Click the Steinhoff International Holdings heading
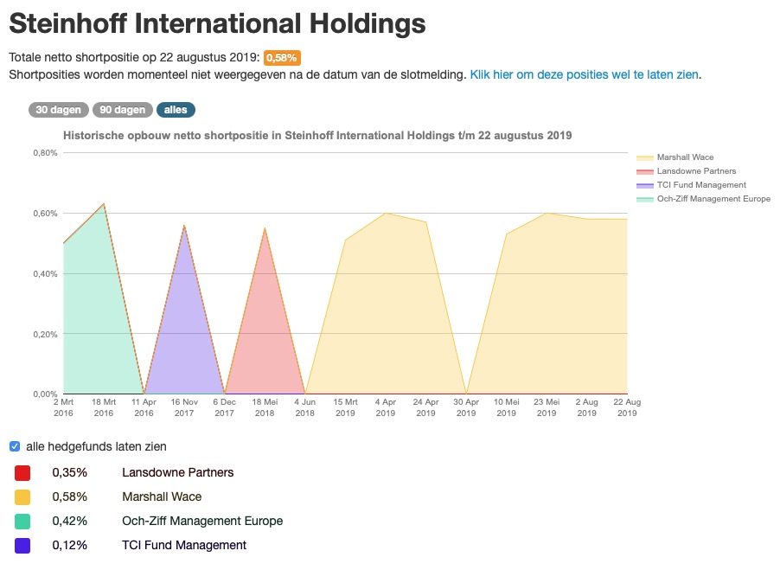The height and width of the screenshot is (570, 780). [x=216, y=24]
